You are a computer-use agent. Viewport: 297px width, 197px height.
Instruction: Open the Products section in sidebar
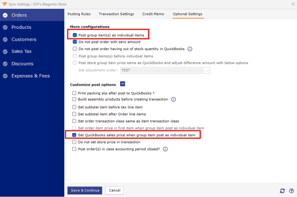(32, 28)
